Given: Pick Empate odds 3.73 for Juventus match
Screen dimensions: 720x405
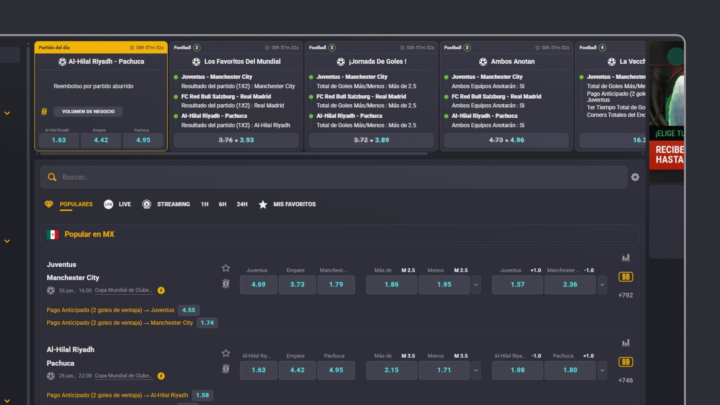Looking at the screenshot, I should (x=297, y=285).
